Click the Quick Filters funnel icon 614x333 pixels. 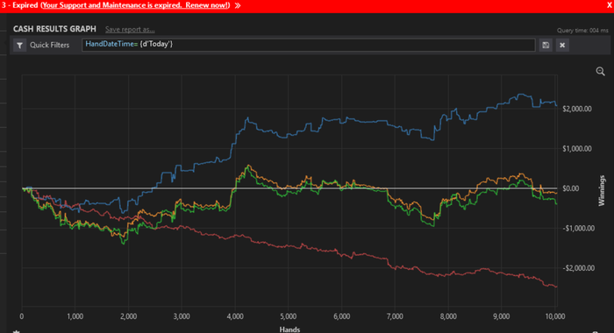[20, 45]
